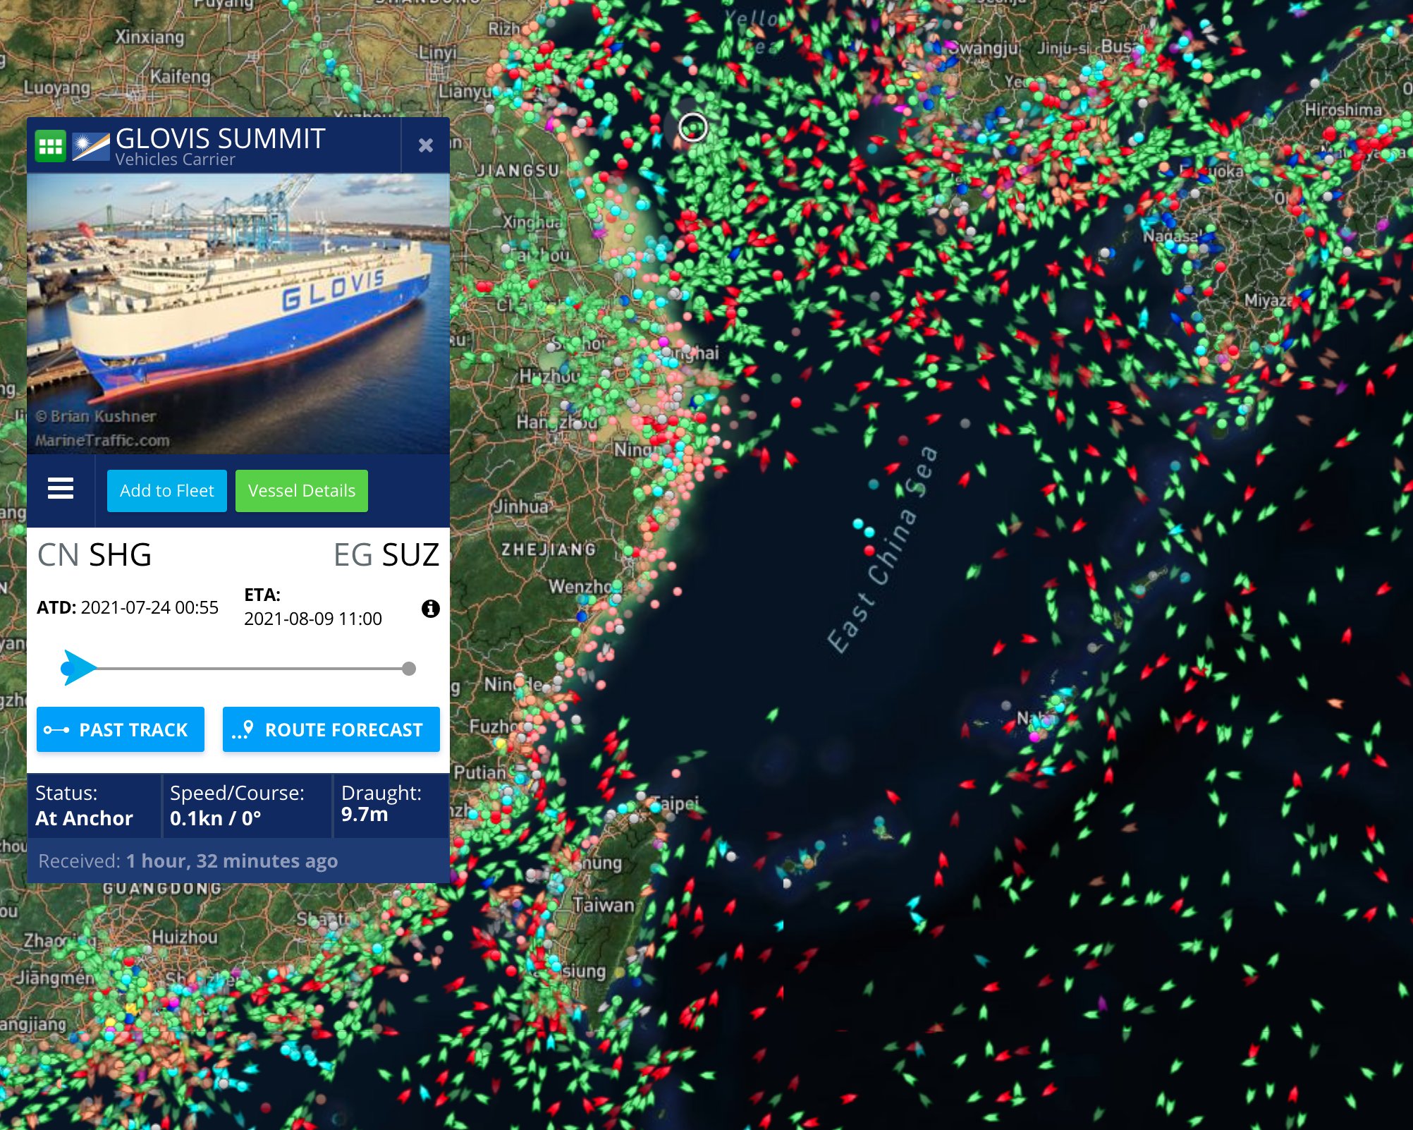Click the GLOVIS SUMMIT vessel name
This screenshot has height=1130, width=1413.
pyautogui.click(x=221, y=138)
